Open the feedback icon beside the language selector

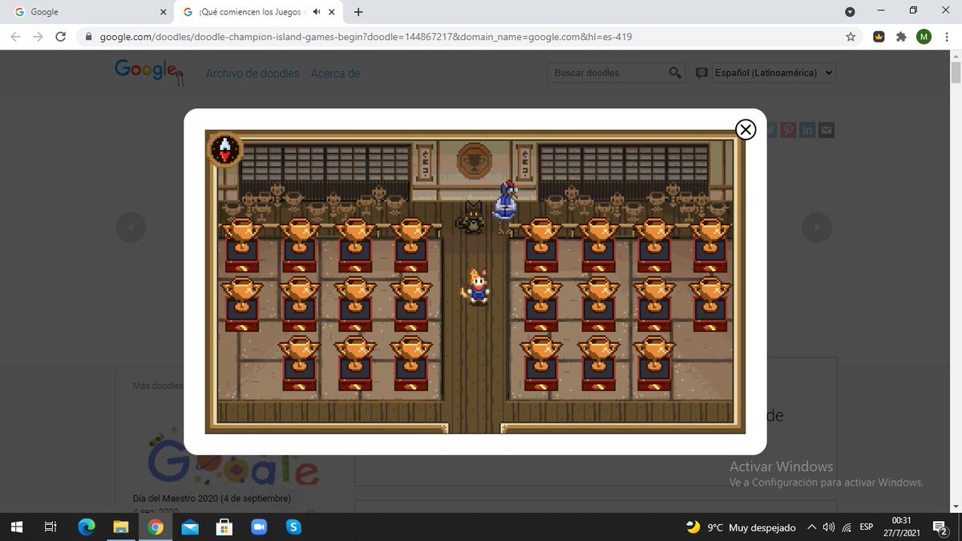(x=701, y=73)
